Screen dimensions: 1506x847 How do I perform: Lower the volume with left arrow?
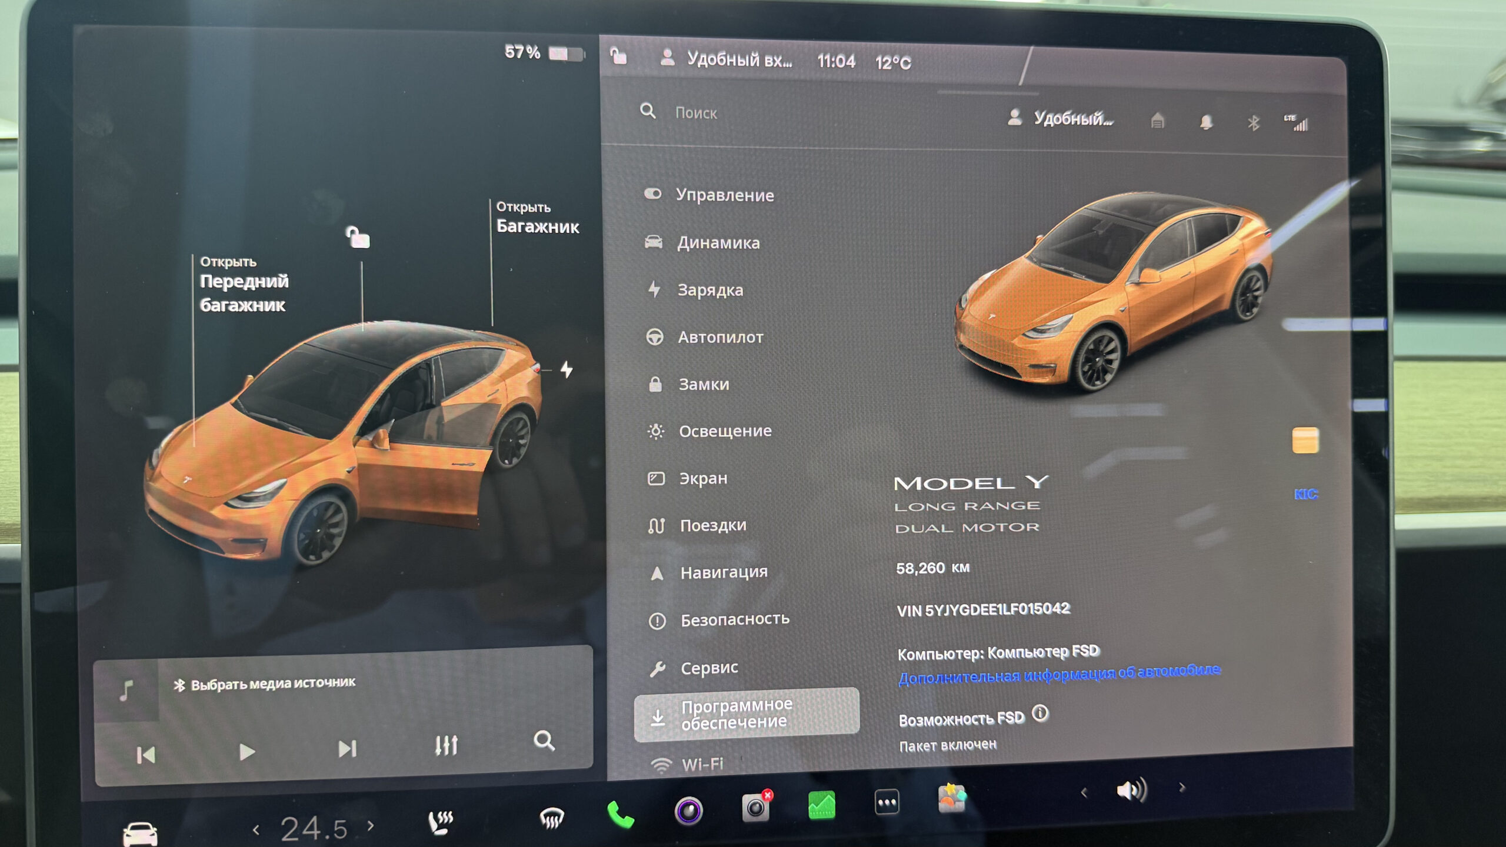[1084, 793]
